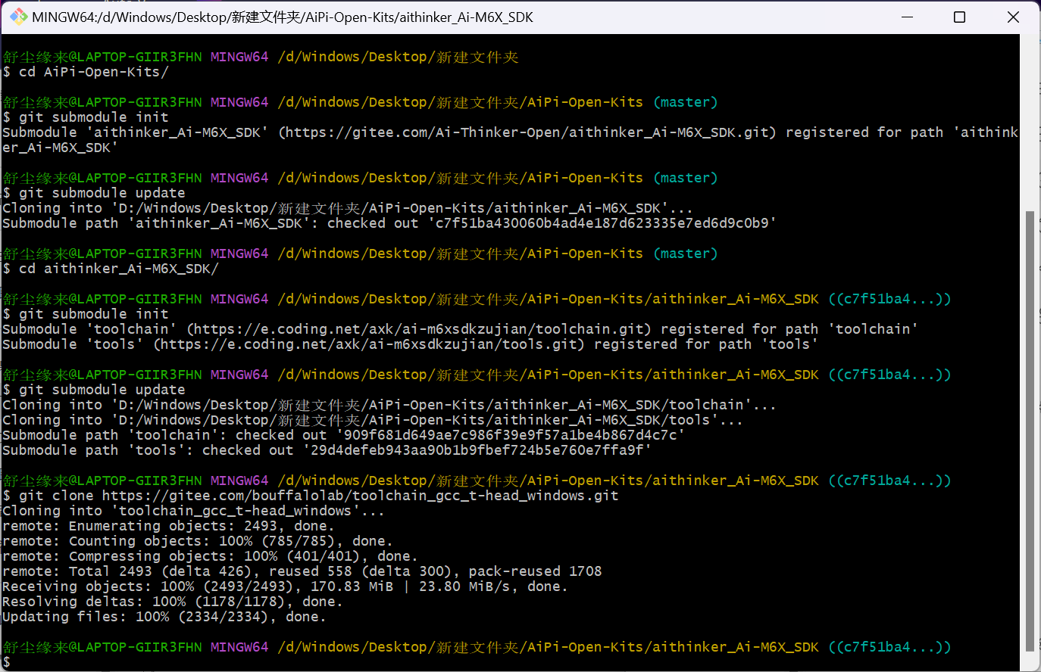Click toolchain hash 909f681d649ae7c986f39e9f57a1be4b867d4c7c
The image size is (1041, 672).
tap(511, 435)
